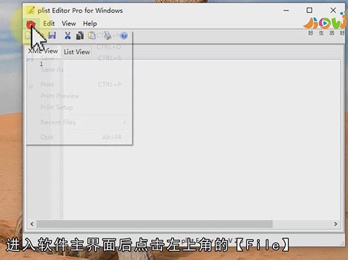Expand the Recent Files submenu arrow
Viewport: 348px width, 260px height.
tap(124, 122)
